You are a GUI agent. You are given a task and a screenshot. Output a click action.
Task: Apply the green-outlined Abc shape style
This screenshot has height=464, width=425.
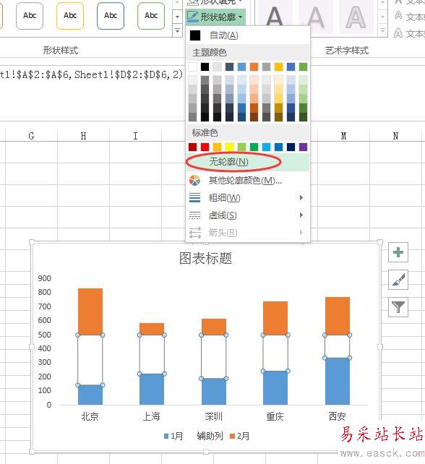151,16
